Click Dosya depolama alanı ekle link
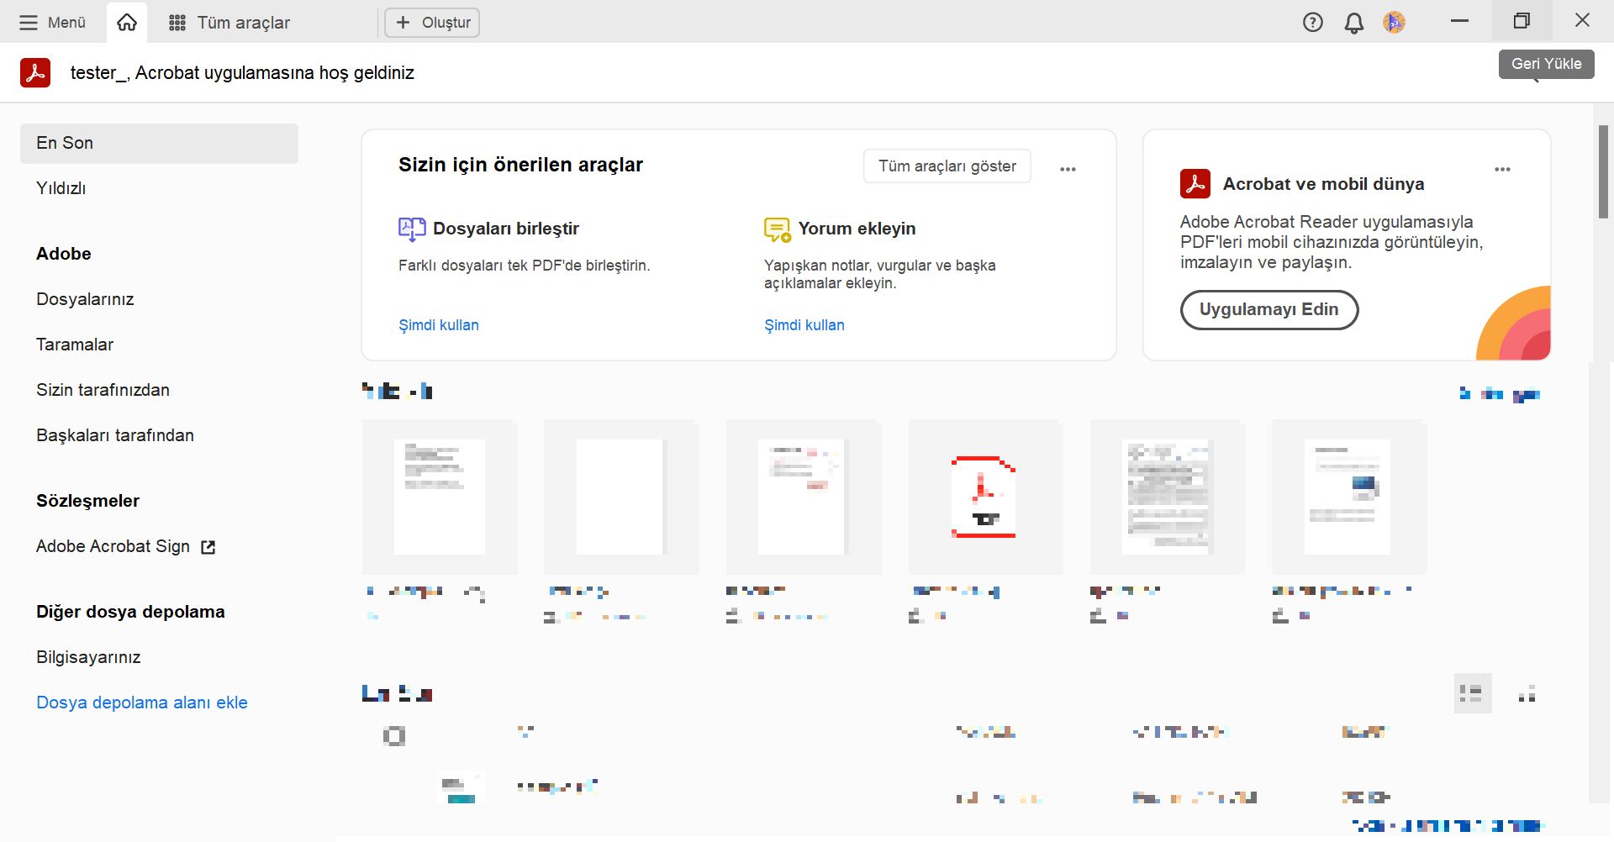1614x842 pixels. pos(142,703)
